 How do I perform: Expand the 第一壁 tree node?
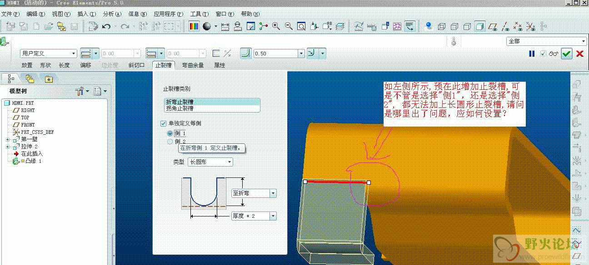8,139
